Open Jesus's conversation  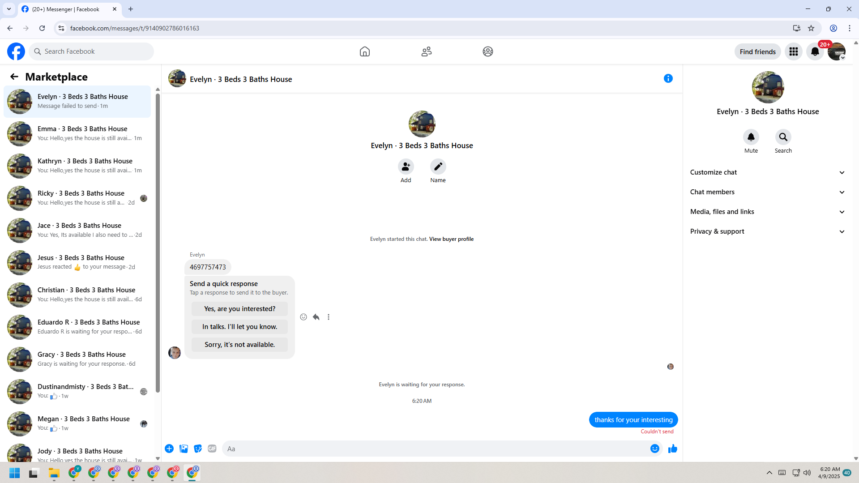[77, 263]
